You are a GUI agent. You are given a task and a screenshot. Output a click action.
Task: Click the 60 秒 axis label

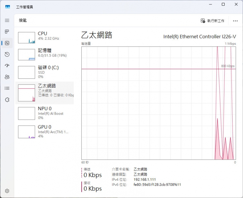pyautogui.click(x=85, y=162)
